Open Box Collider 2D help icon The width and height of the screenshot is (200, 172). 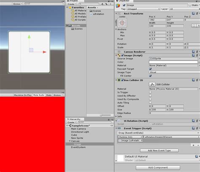pyautogui.click(x=193, y=80)
